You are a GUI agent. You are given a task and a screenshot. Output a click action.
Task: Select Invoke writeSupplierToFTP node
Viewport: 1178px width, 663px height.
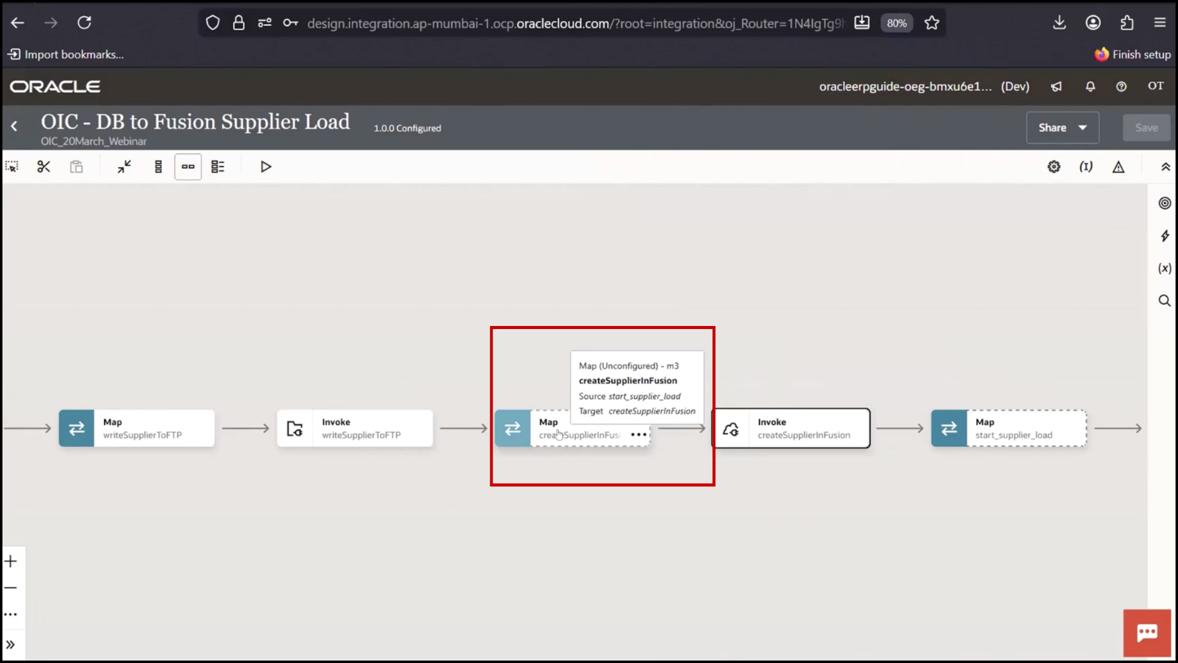click(355, 428)
